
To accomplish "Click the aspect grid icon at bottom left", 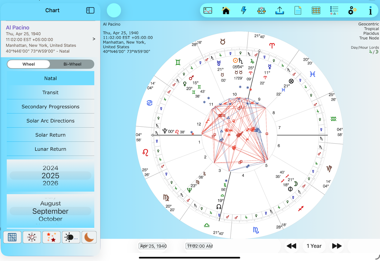I will click(x=12, y=237).
